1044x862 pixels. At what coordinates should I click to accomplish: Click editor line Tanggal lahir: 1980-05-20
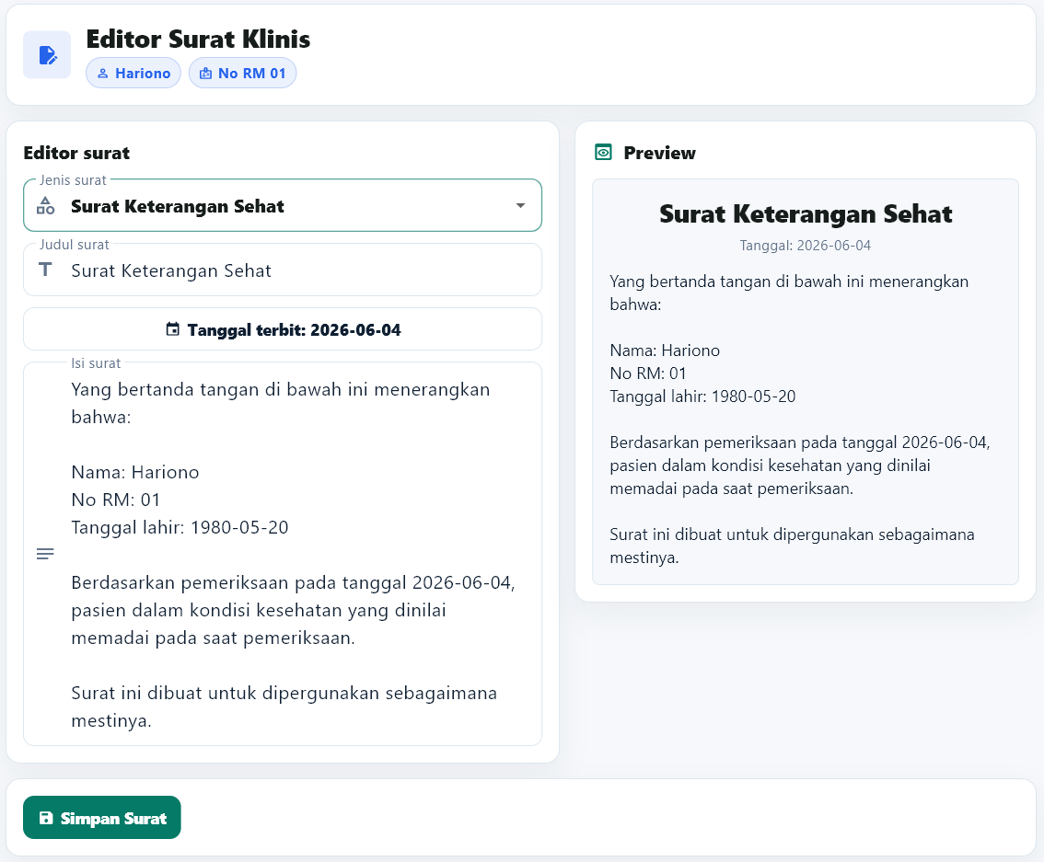180,527
